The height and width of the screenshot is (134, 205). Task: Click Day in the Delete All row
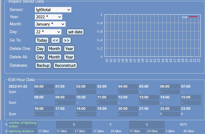point(40,57)
